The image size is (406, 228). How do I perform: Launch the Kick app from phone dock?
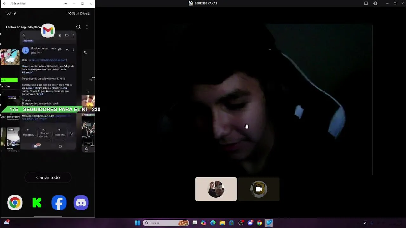(x=37, y=203)
